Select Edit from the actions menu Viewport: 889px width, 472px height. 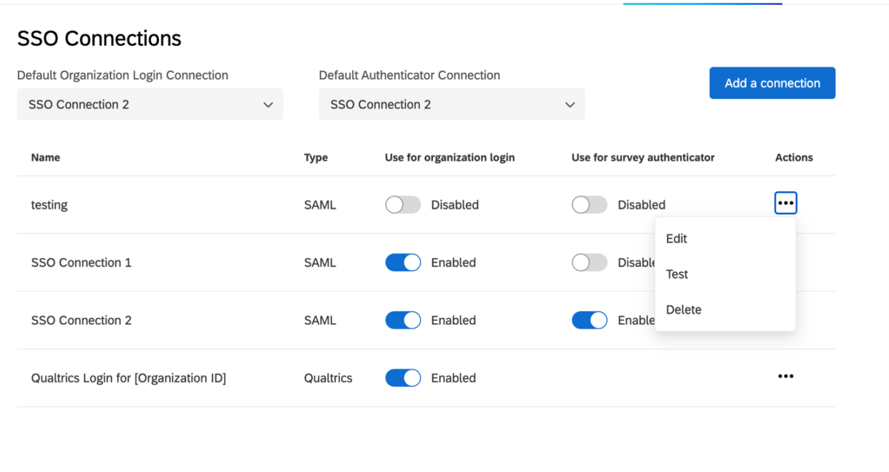click(676, 239)
